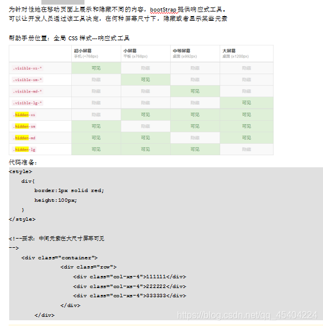Click .hidden-sm row 超小屏幕 可见 cell
Image resolution: width=323 pixels, height=326 pixels.
pyautogui.click(x=96, y=126)
